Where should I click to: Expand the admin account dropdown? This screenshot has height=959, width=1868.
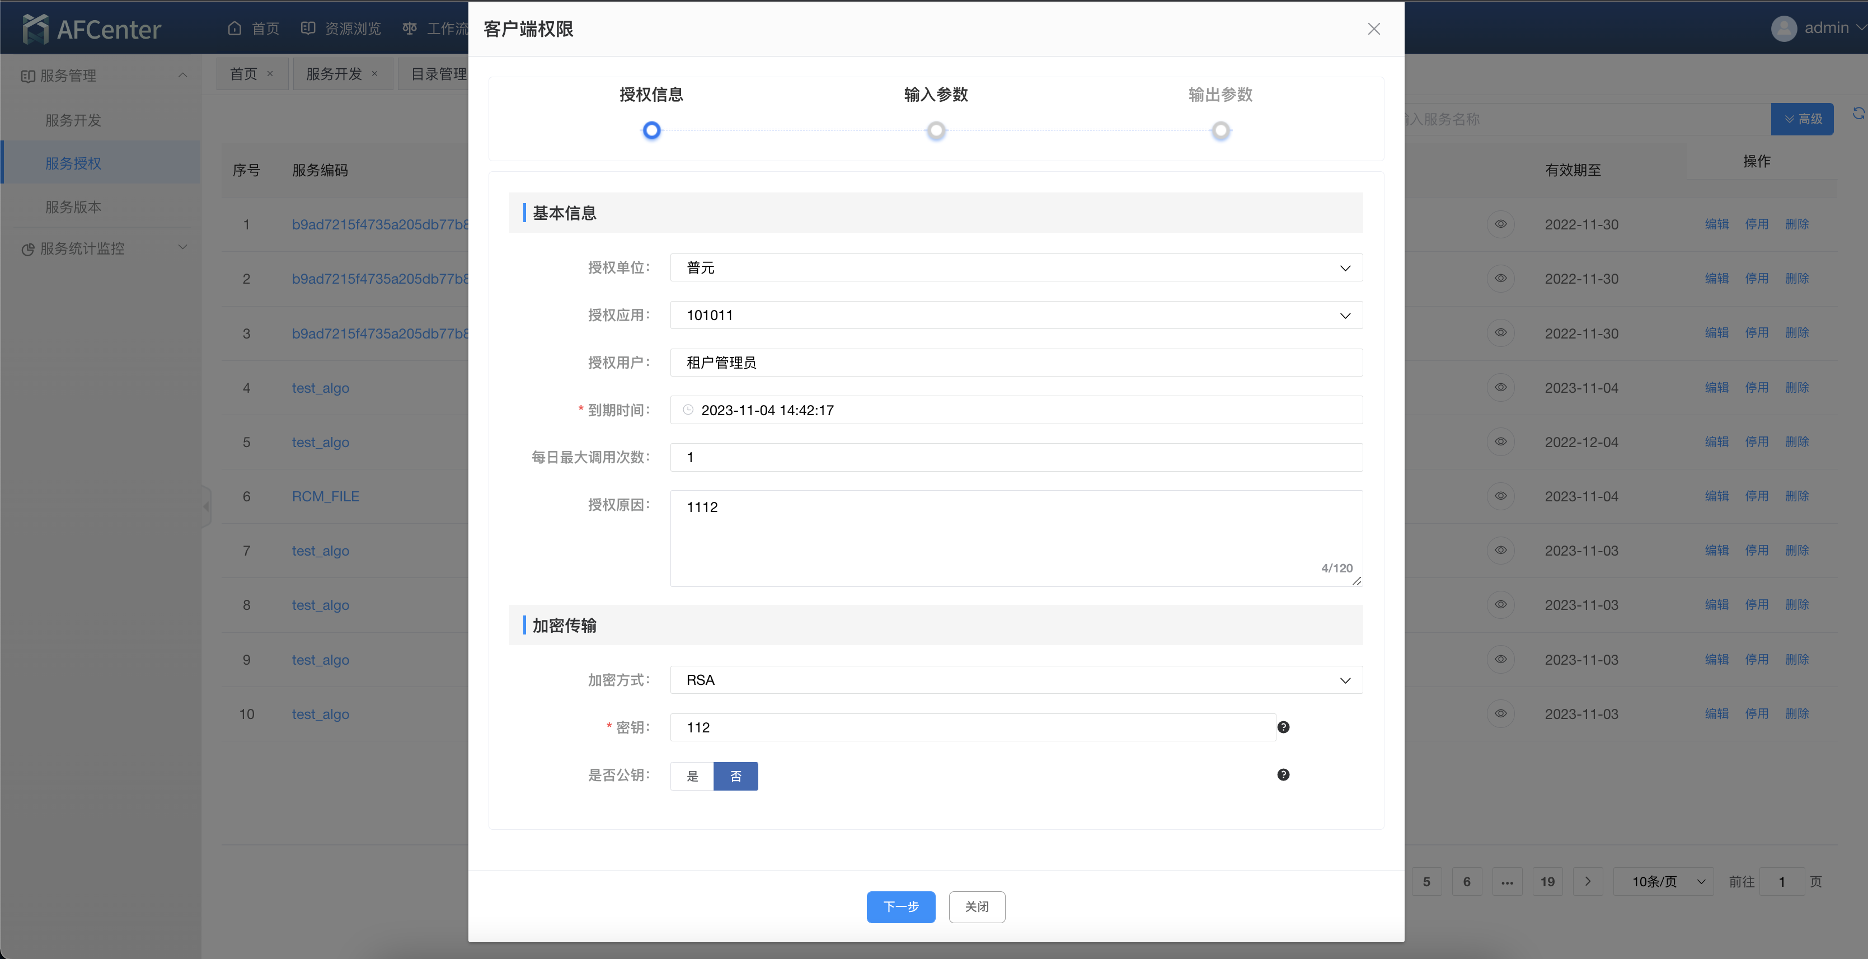point(1860,29)
